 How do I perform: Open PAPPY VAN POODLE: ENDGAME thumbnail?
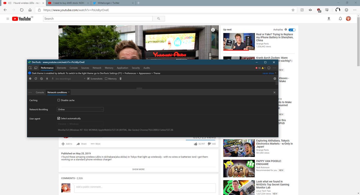239,168
